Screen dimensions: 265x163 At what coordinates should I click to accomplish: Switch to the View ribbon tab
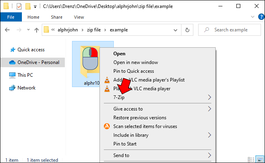coord(79,17)
